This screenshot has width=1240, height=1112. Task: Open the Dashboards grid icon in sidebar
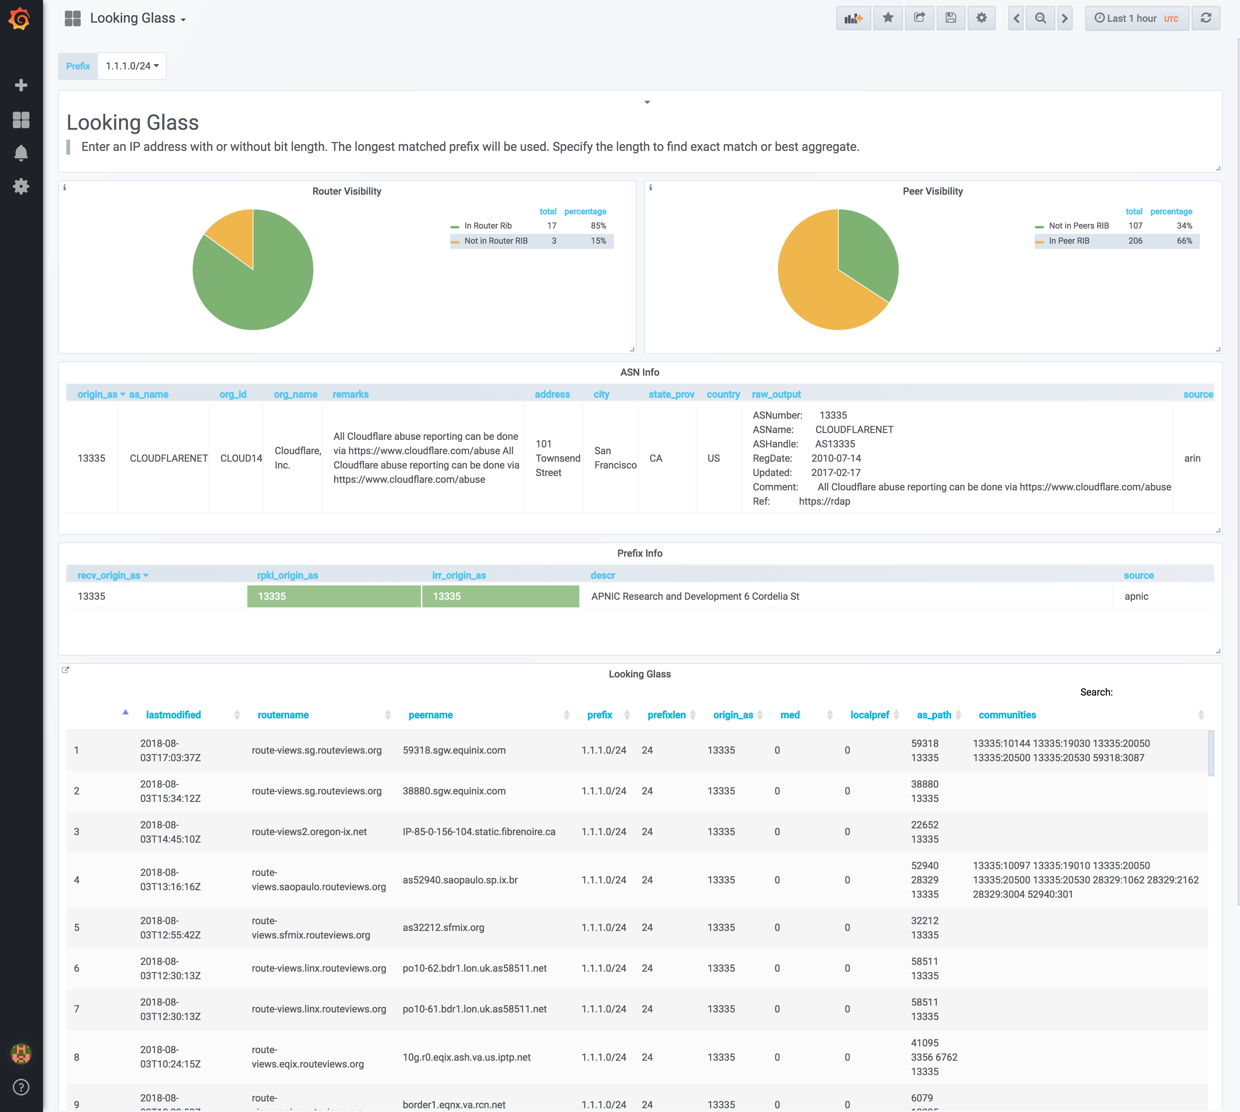21,120
